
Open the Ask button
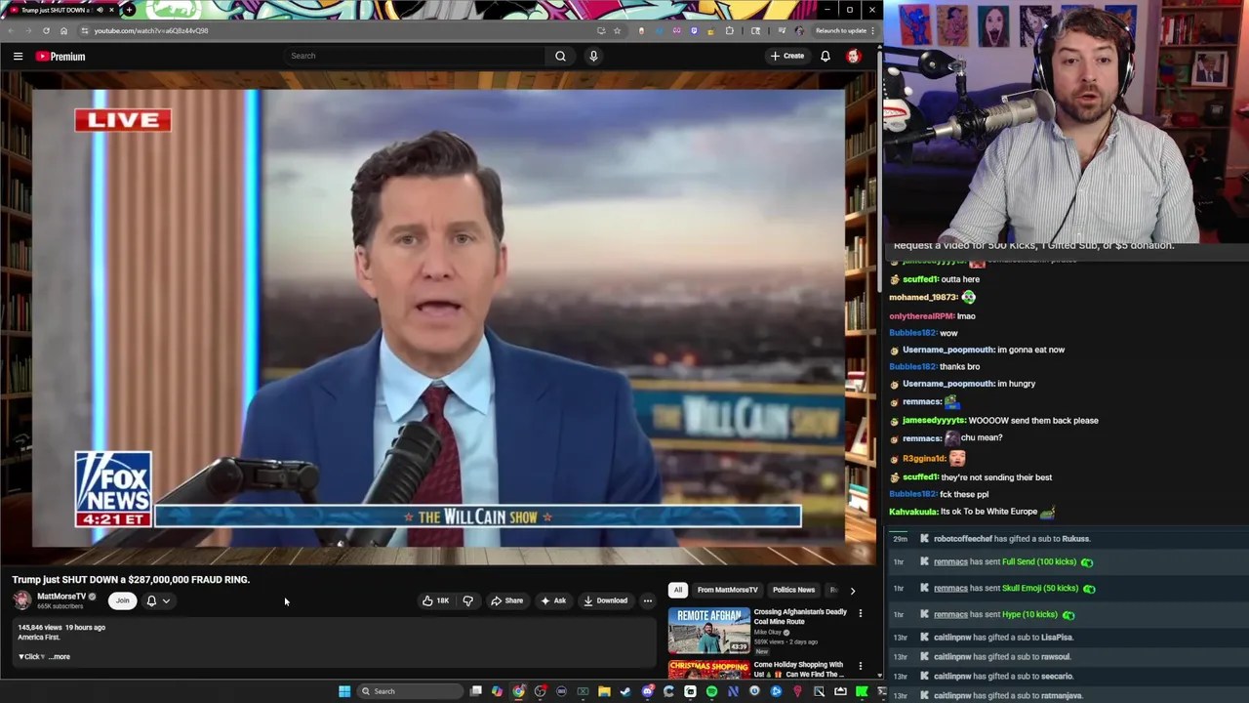[x=553, y=600]
